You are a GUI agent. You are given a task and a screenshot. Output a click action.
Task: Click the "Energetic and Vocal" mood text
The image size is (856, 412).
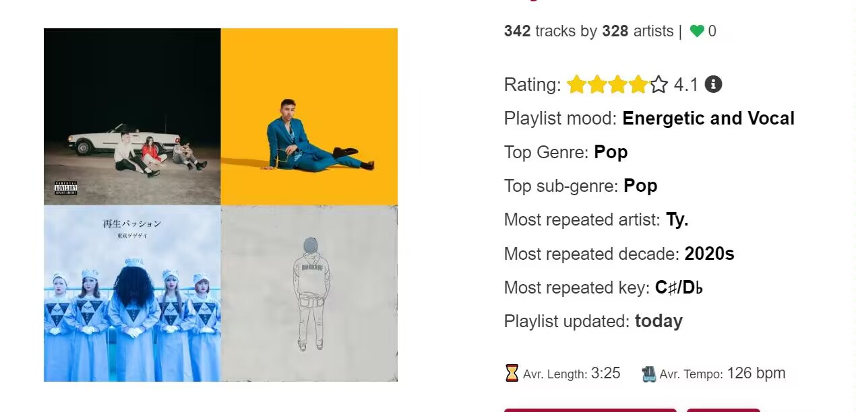pos(708,118)
